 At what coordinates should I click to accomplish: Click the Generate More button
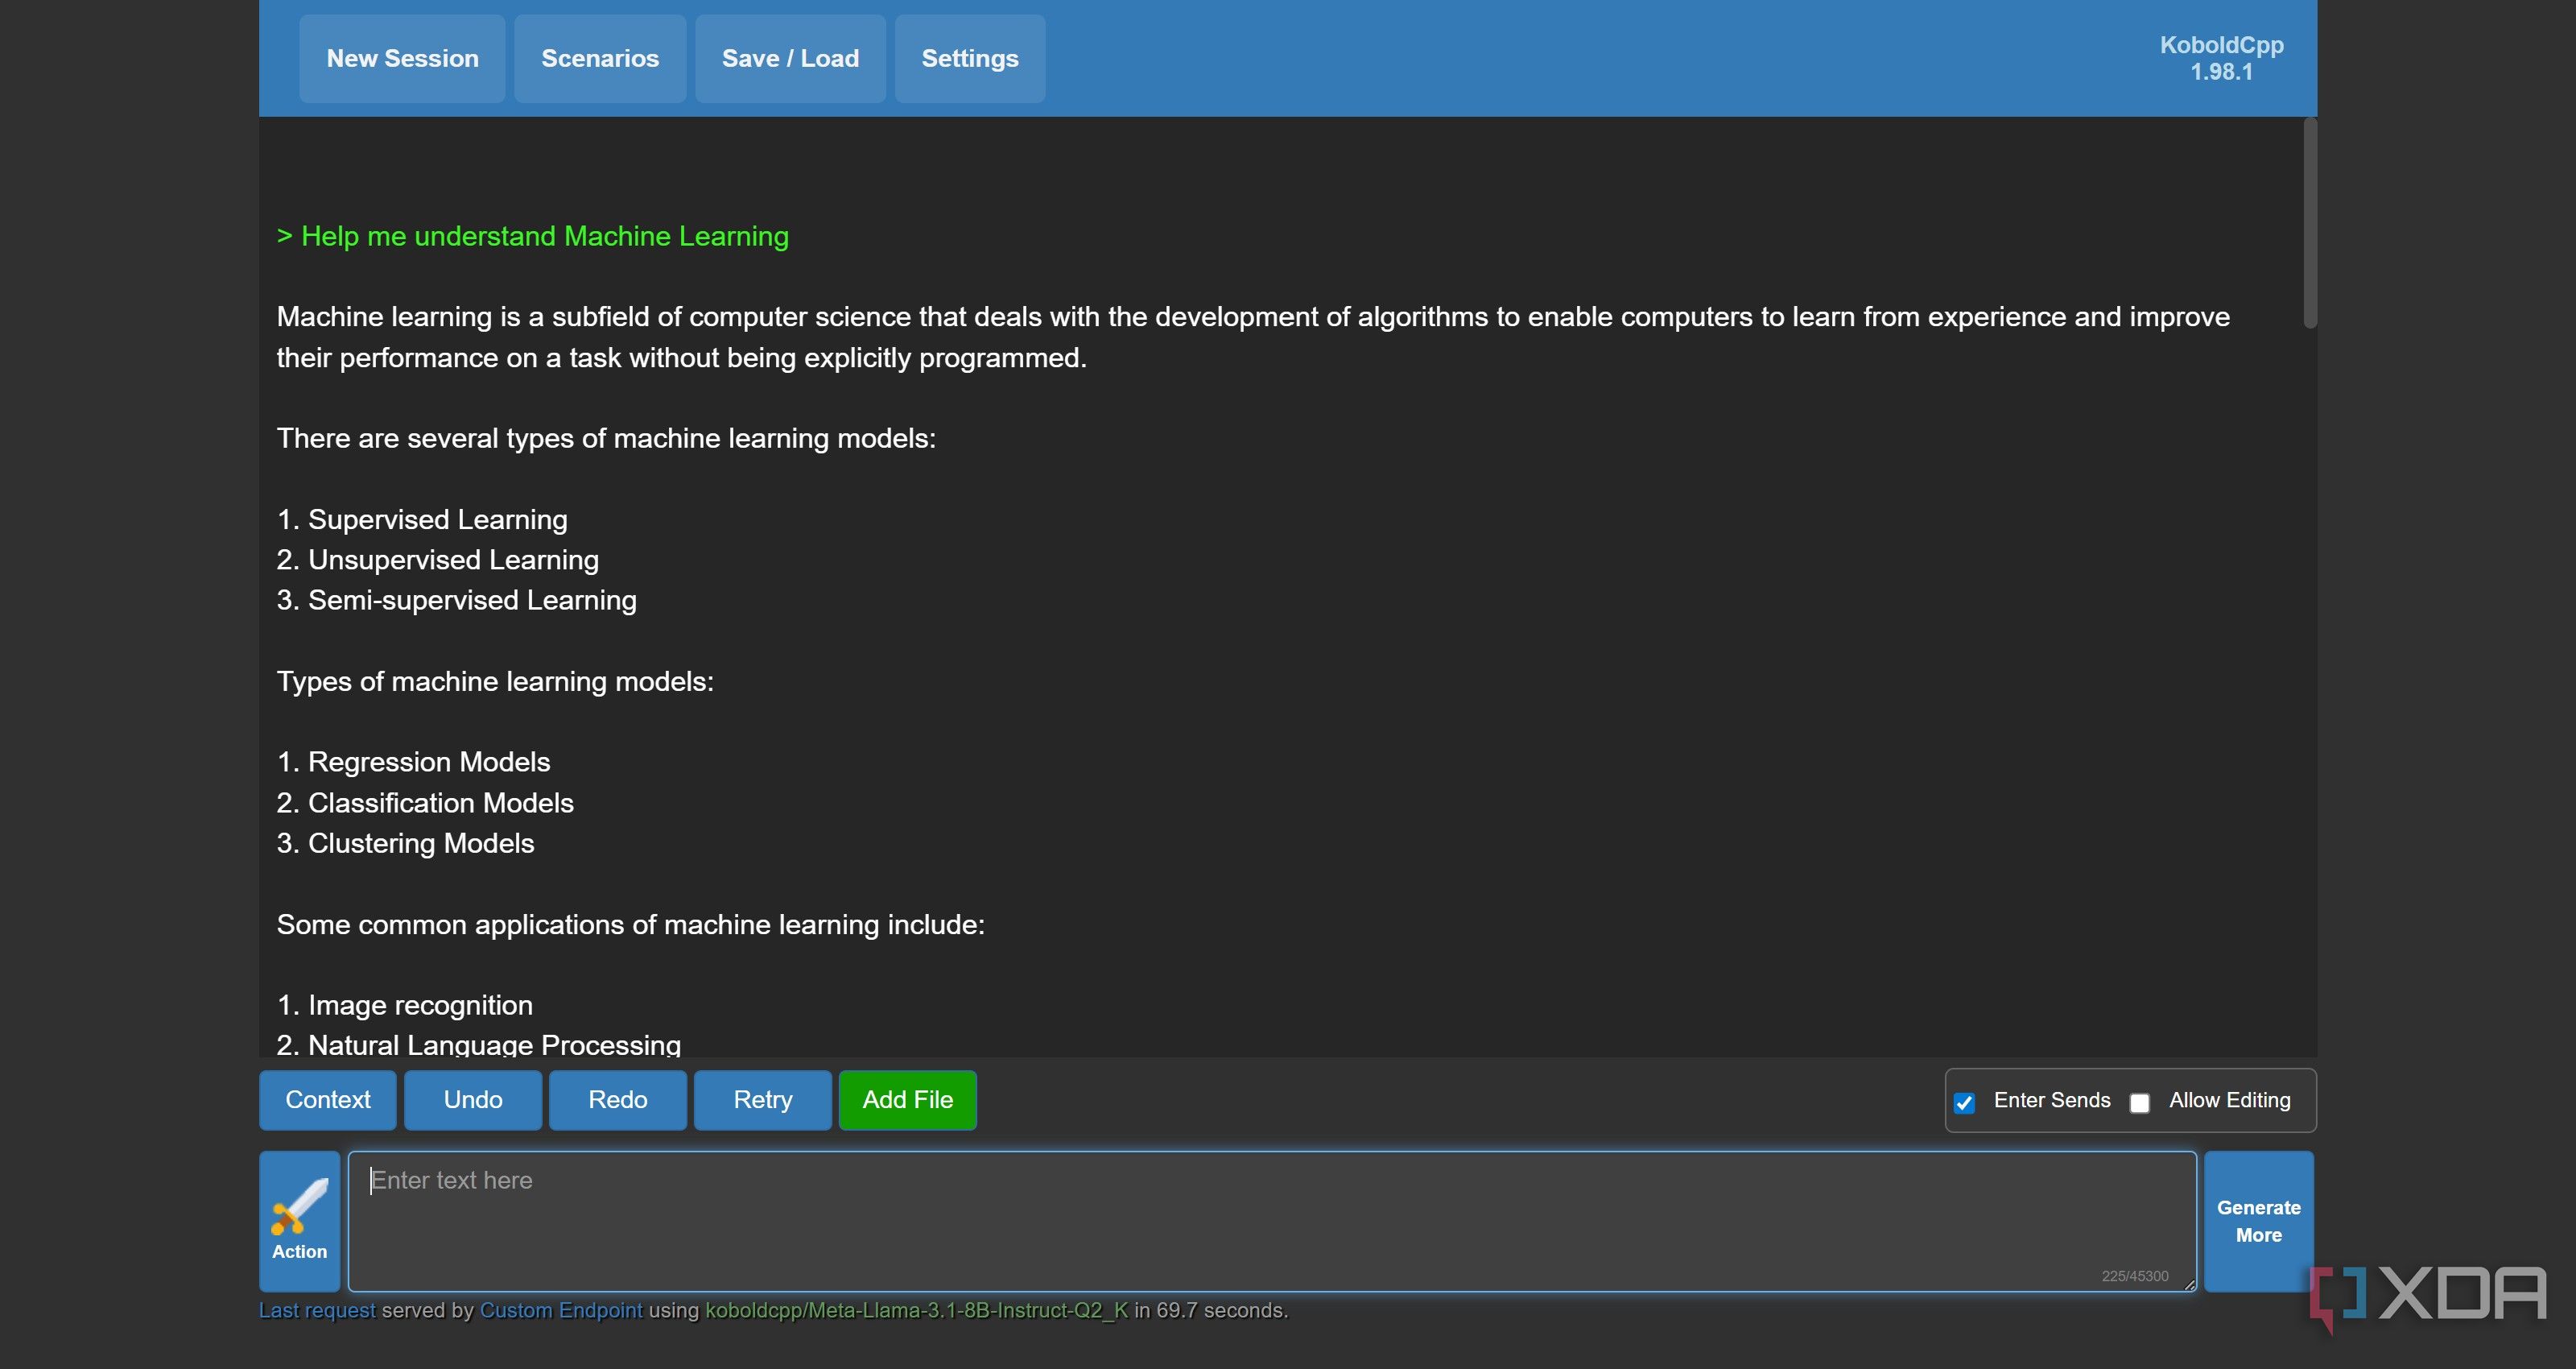pyautogui.click(x=2259, y=1221)
